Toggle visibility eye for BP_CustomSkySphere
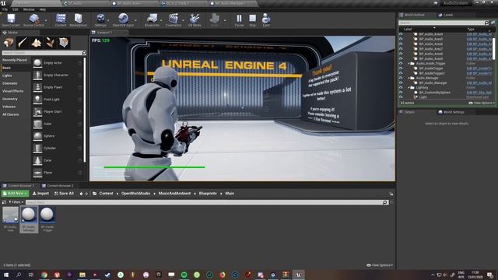The width and height of the screenshot is (498, 280). [402, 93]
